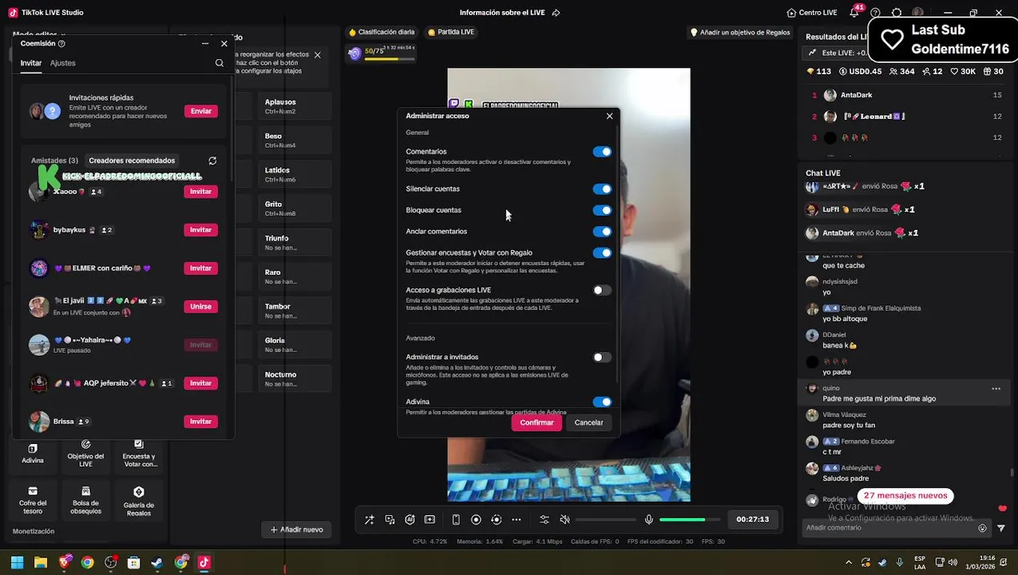Click Enviar for Invitaciones rápidas
The height and width of the screenshot is (575, 1018).
(201, 111)
